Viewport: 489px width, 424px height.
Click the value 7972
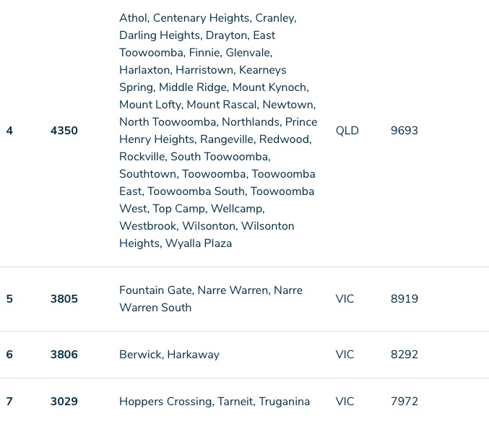[x=404, y=401]
